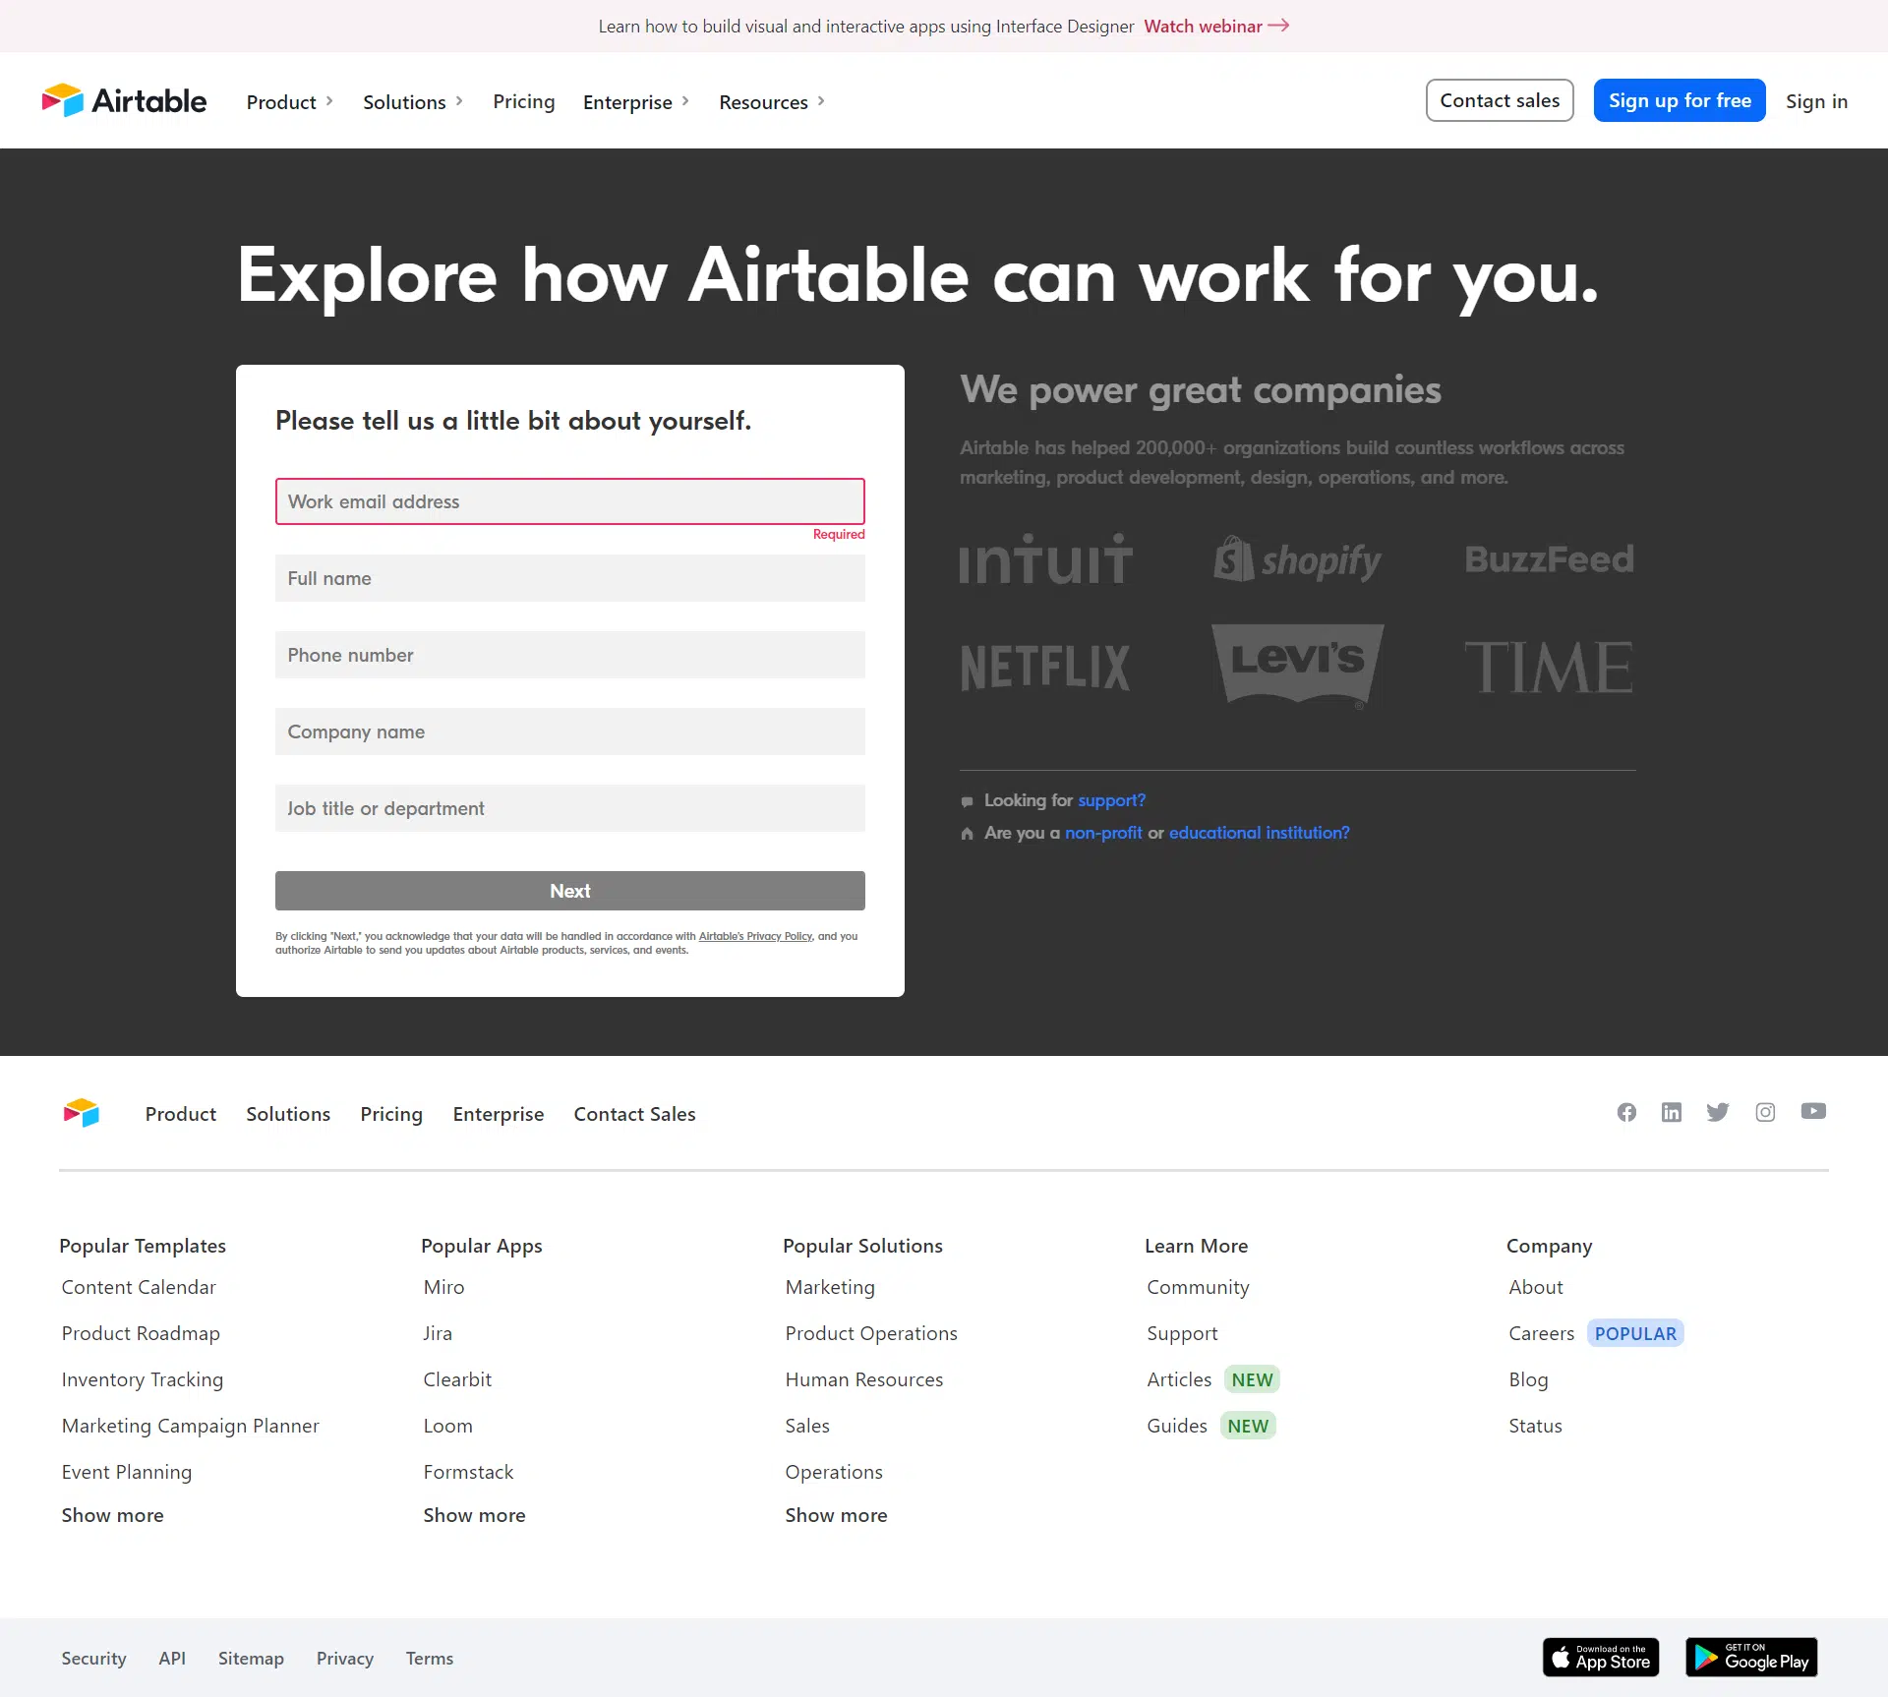The image size is (1888, 1697).
Task: Open Airtable's YouTube channel icon
Action: [x=1813, y=1111]
